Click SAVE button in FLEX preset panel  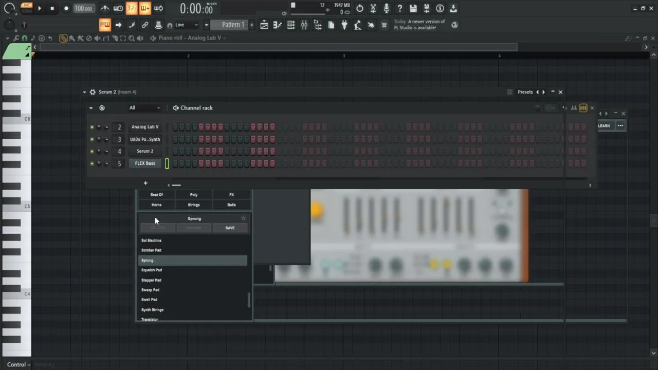(x=230, y=228)
